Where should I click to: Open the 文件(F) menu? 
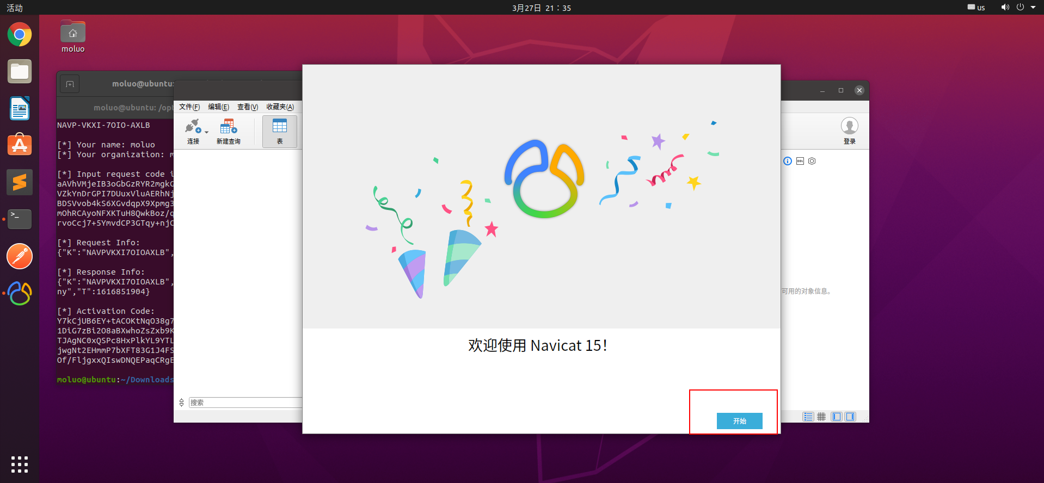pos(189,107)
